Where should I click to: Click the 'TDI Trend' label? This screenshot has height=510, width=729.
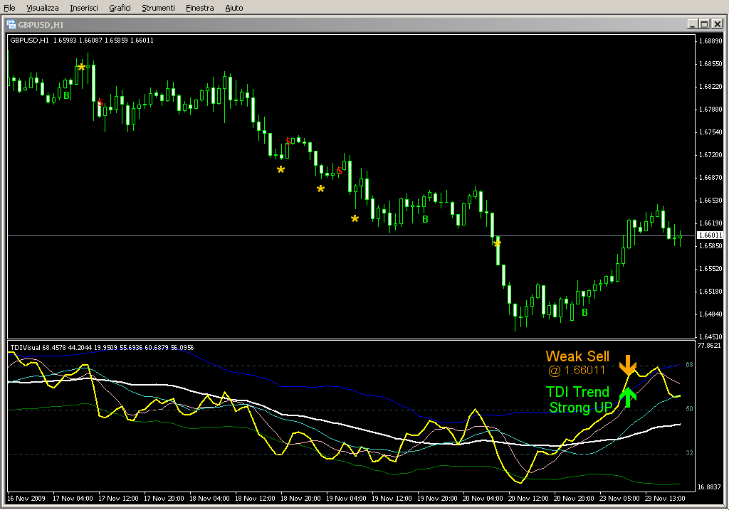[577, 392]
